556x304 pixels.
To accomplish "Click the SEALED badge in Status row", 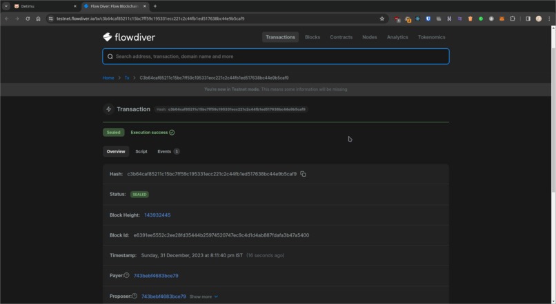I will pos(139,195).
